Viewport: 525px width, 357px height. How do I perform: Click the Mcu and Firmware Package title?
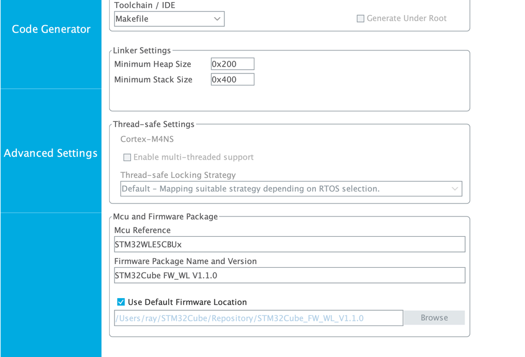pos(165,217)
